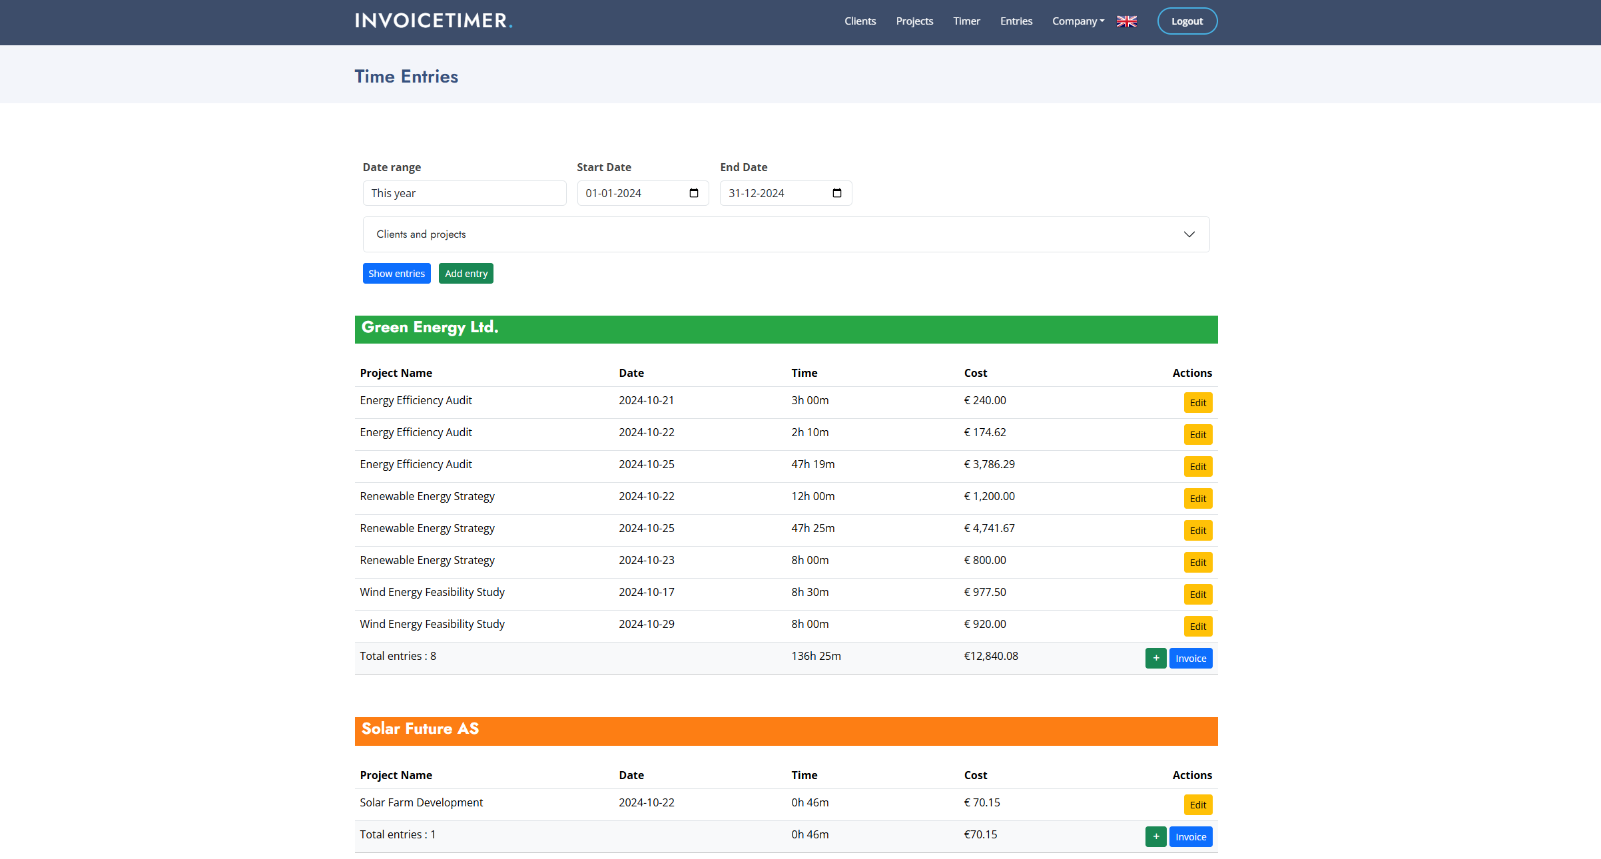Image resolution: width=1601 pixels, height=859 pixels.
Task: Click the 3h 00m time cell
Action: point(810,400)
